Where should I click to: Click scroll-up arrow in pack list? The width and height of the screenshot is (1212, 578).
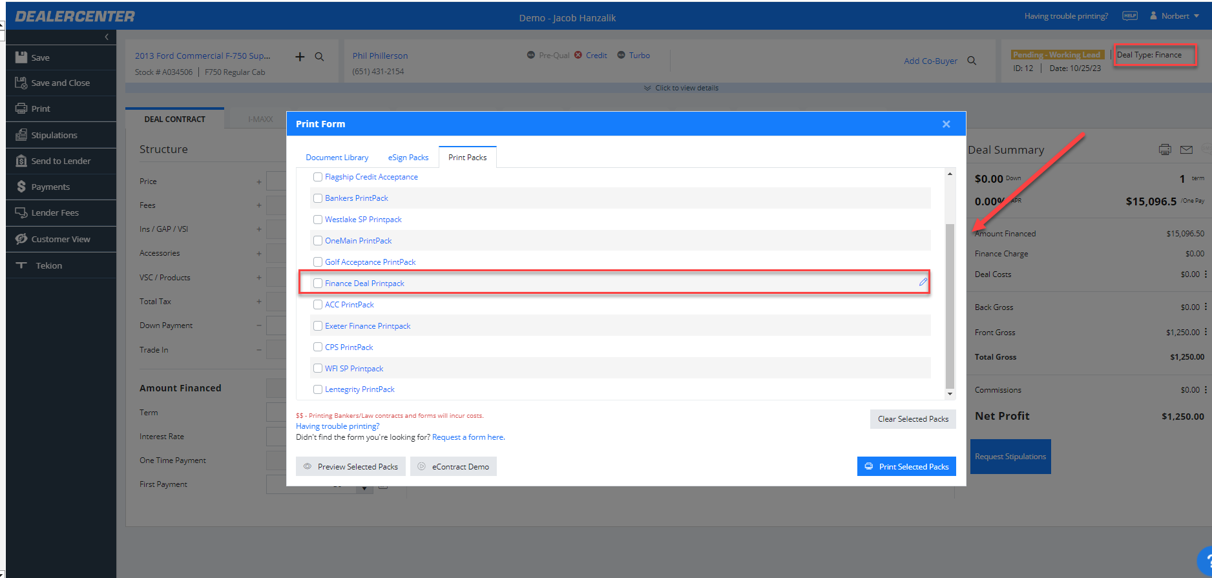tap(950, 174)
